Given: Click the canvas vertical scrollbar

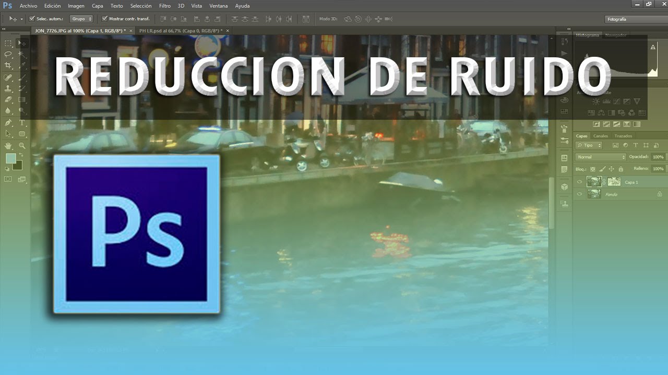Looking at the screenshot, I should (x=552, y=202).
